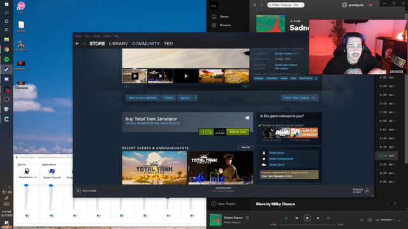Click ADD A GAME in Steam

86,191
